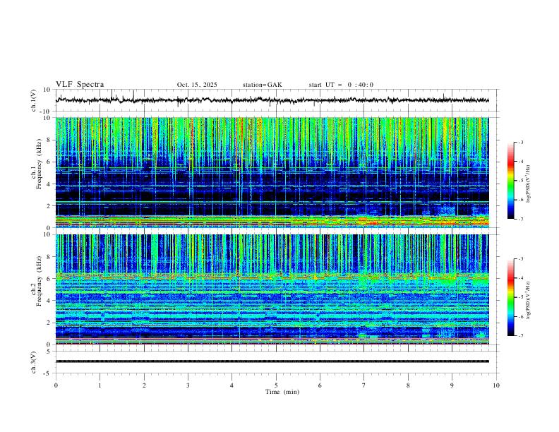The width and height of the screenshot is (559, 432).
Task: Click the time axis tick label "10"
Action: [x=496, y=385]
